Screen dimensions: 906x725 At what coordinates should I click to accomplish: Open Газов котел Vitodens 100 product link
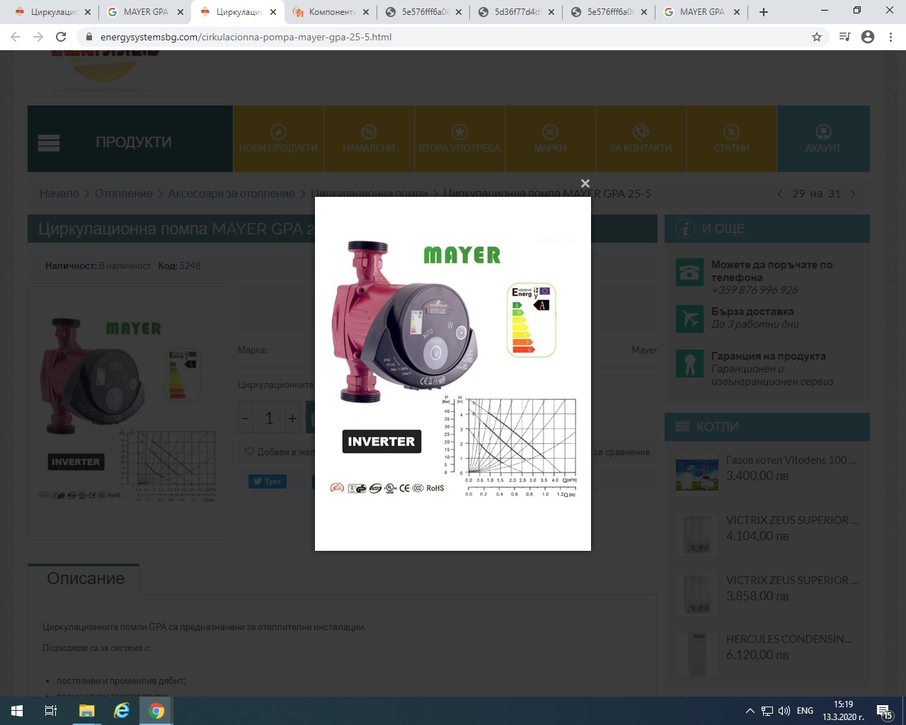point(791,460)
